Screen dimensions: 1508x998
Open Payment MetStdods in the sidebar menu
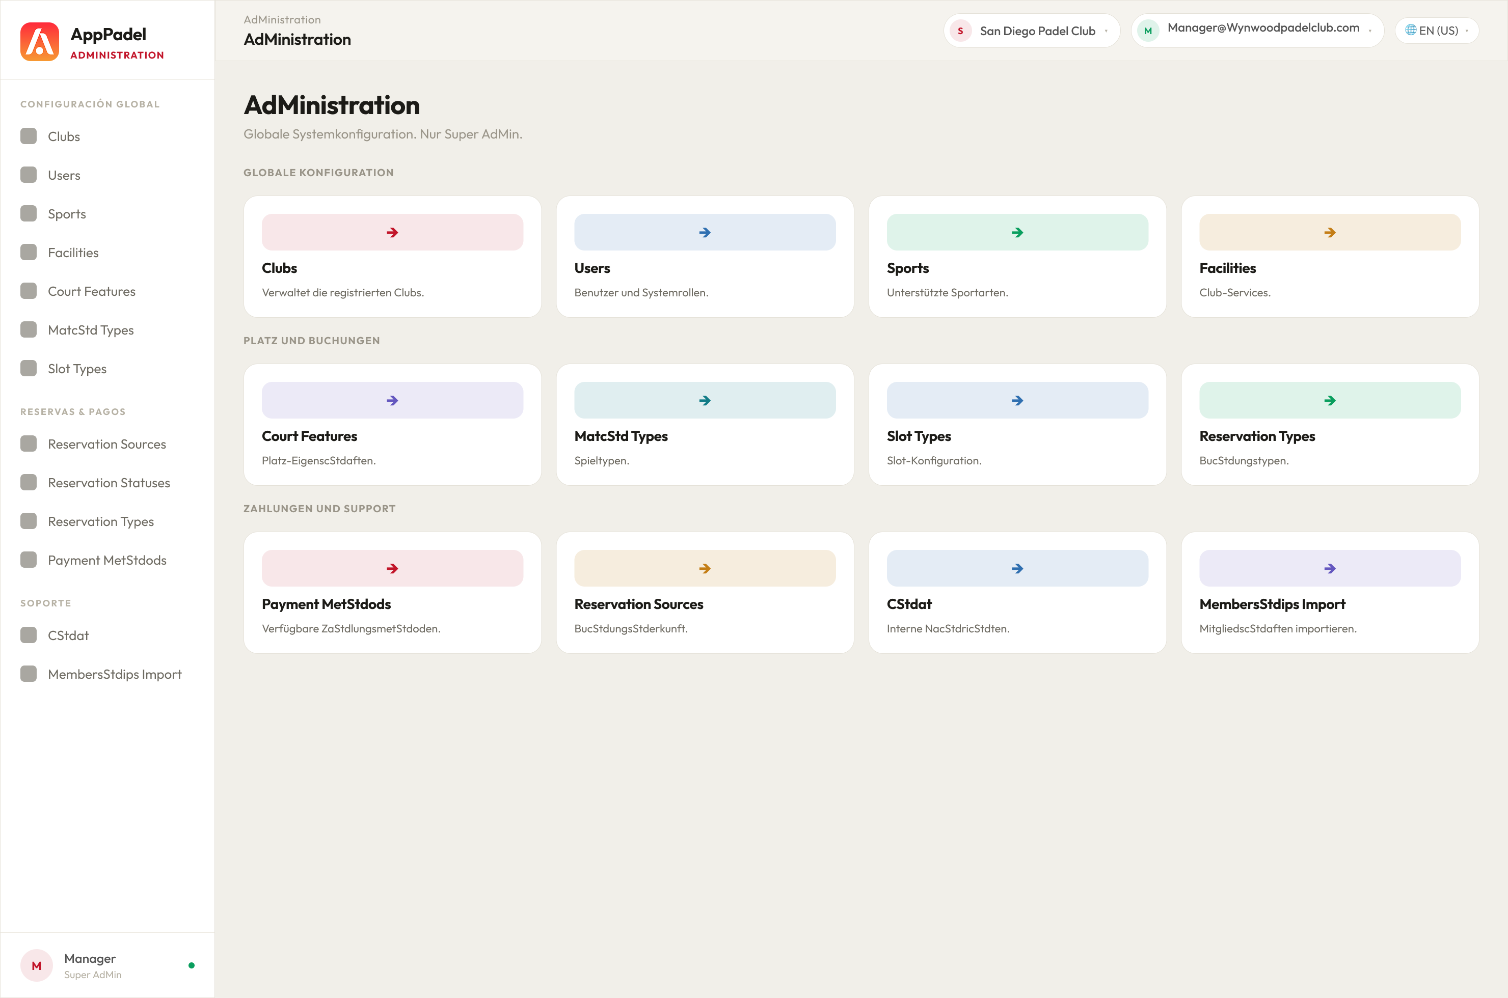click(107, 560)
